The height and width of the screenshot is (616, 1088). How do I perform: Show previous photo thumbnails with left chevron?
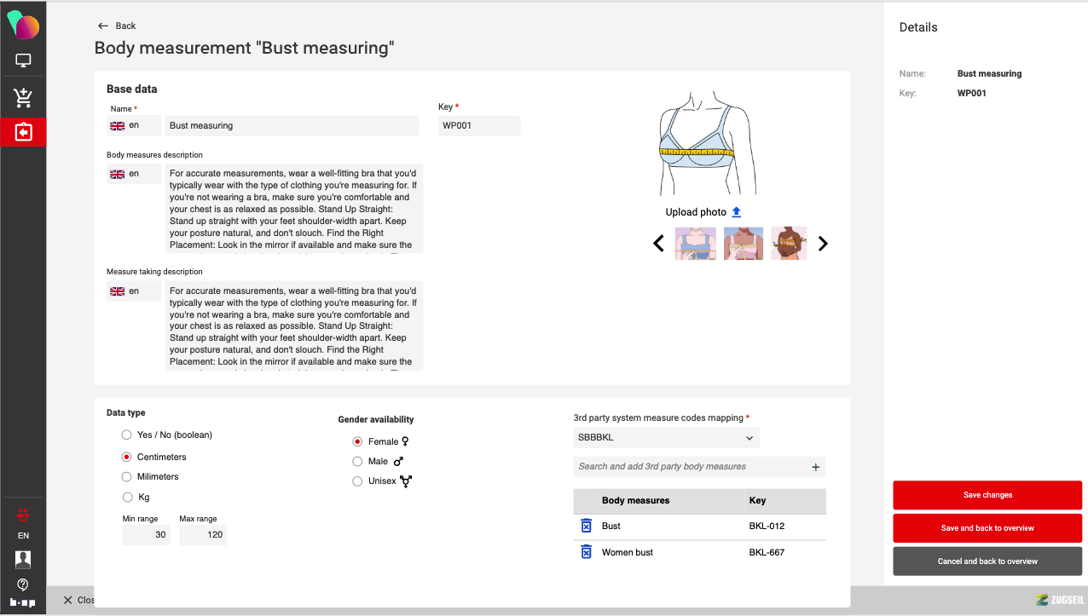pos(658,244)
